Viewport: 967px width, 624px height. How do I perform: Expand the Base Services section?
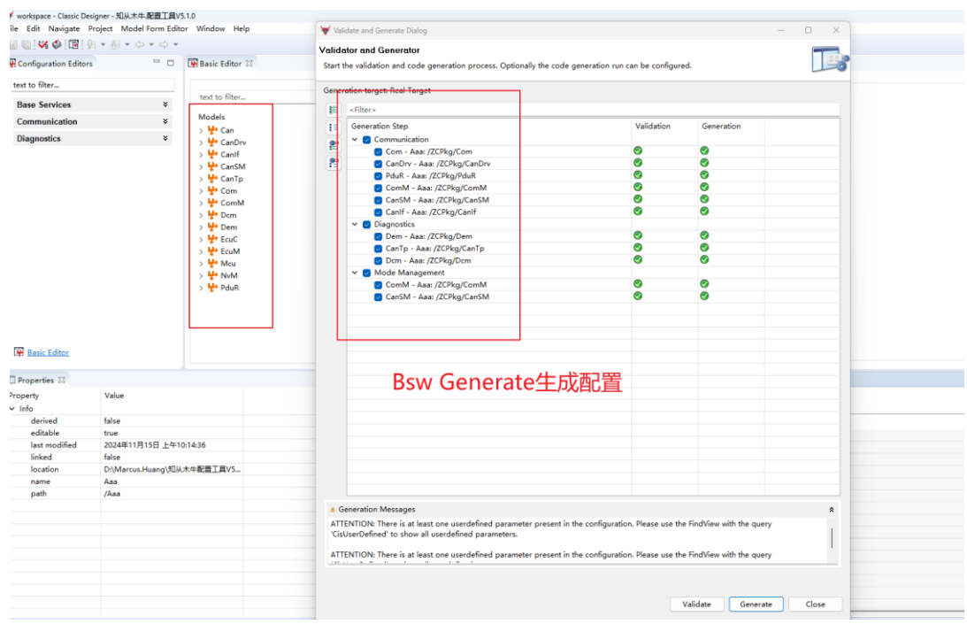(165, 104)
